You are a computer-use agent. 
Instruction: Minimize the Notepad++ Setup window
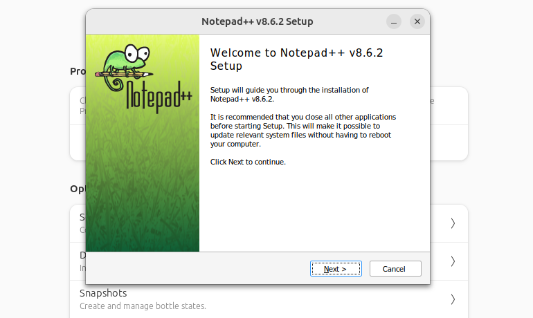[x=394, y=21]
